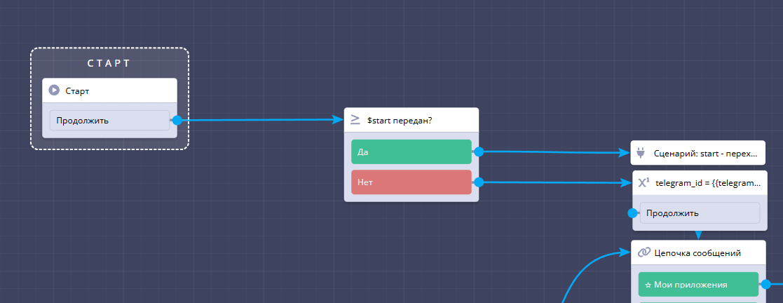The image size is (783, 303).
Task: Click the connector dot of Мои приложения
Action: [765, 284]
